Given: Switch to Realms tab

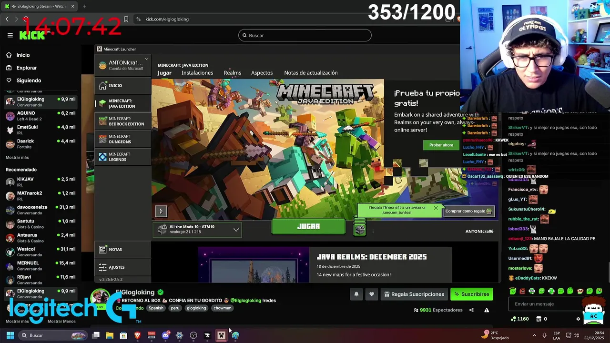Looking at the screenshot, I should tap(233, 73).
